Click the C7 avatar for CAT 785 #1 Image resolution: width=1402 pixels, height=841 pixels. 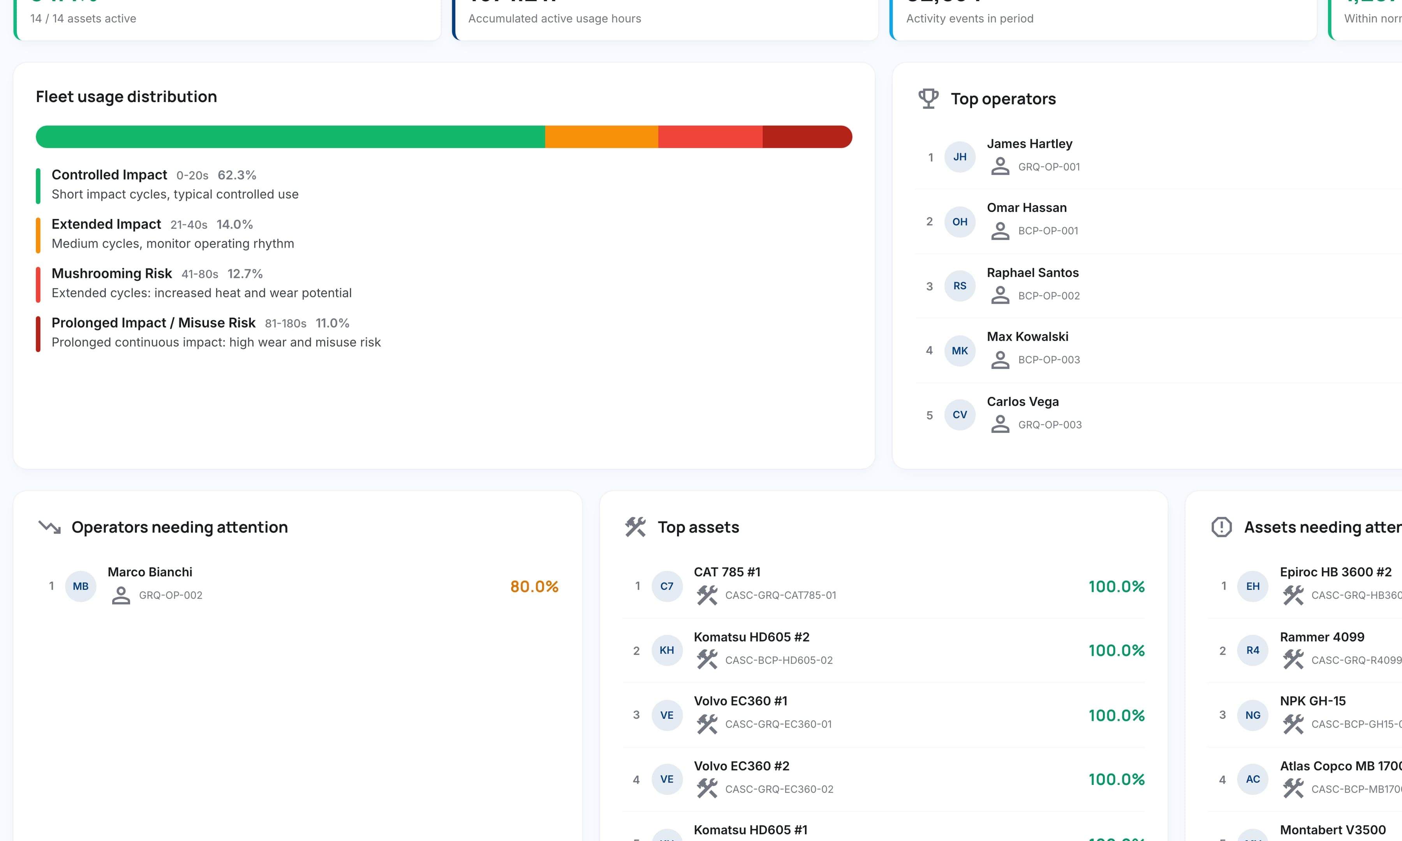667,586
